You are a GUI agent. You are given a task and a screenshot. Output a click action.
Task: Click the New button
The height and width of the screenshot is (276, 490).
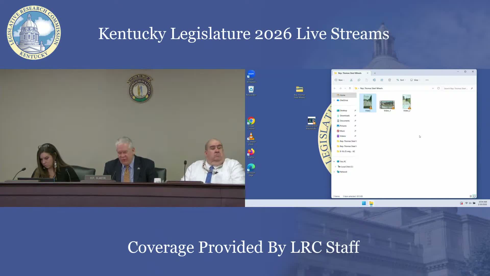point(339,80)
